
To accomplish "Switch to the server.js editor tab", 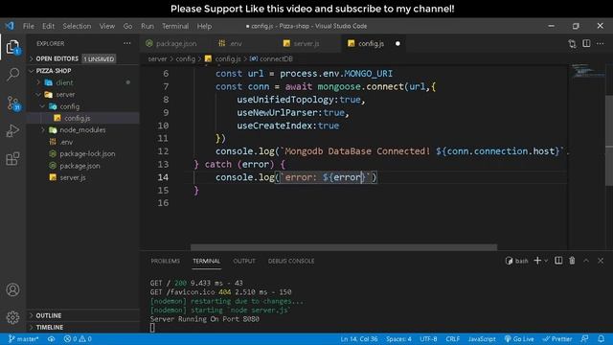I will tap(306, 43).
